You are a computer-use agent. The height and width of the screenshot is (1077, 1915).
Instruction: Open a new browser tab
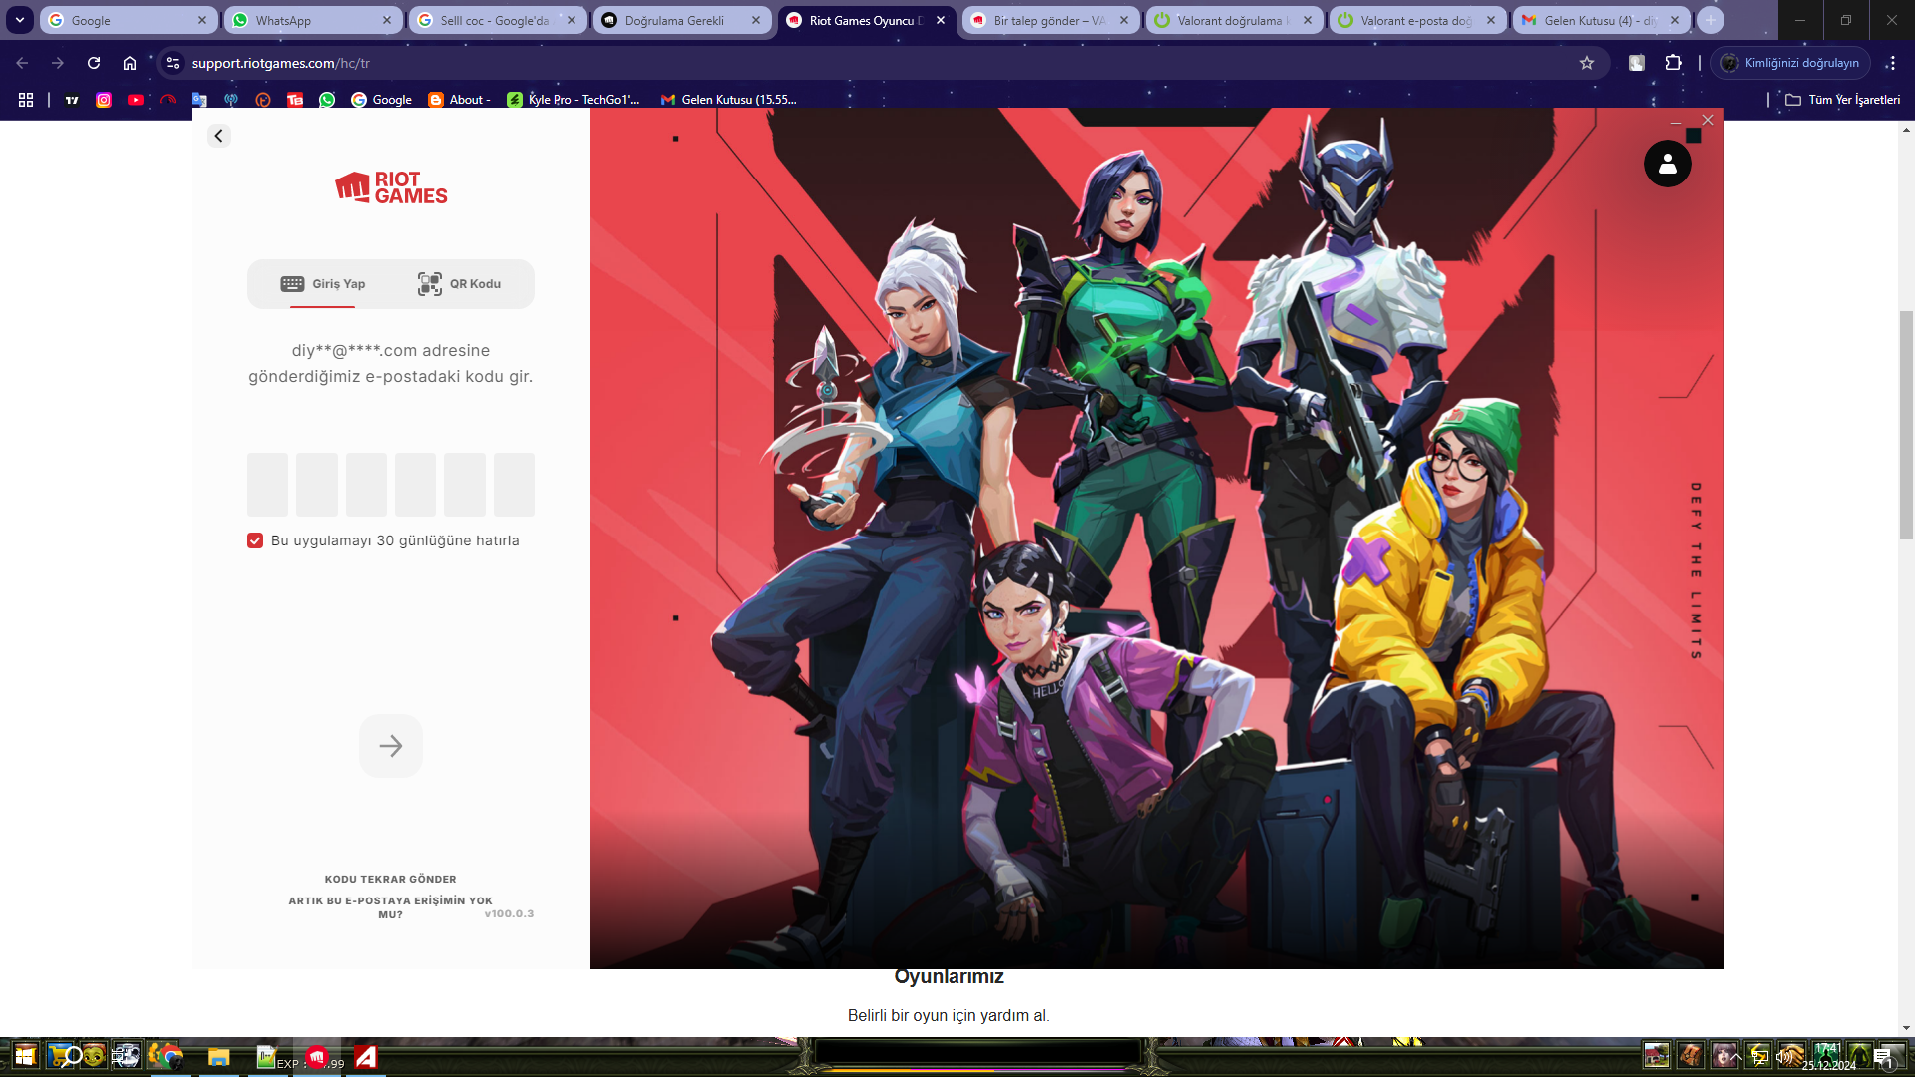(1711, 20)
